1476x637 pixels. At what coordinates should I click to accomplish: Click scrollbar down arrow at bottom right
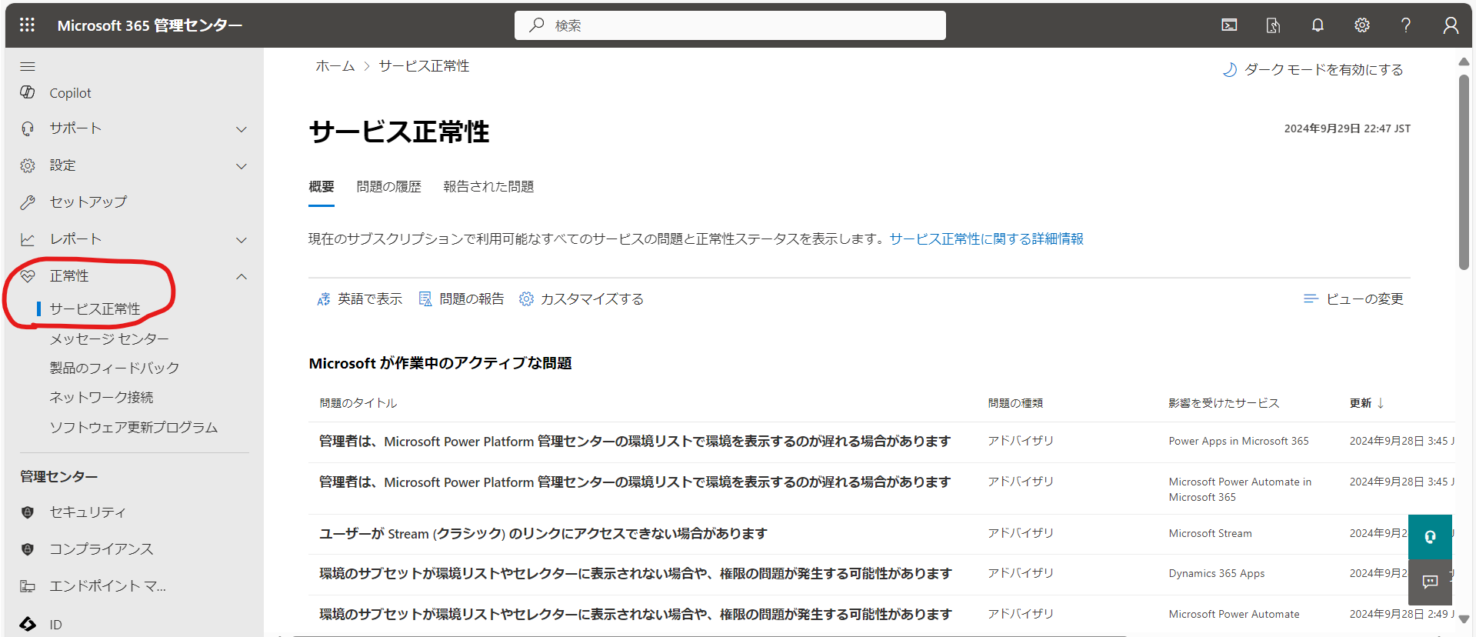point(1464,619)
